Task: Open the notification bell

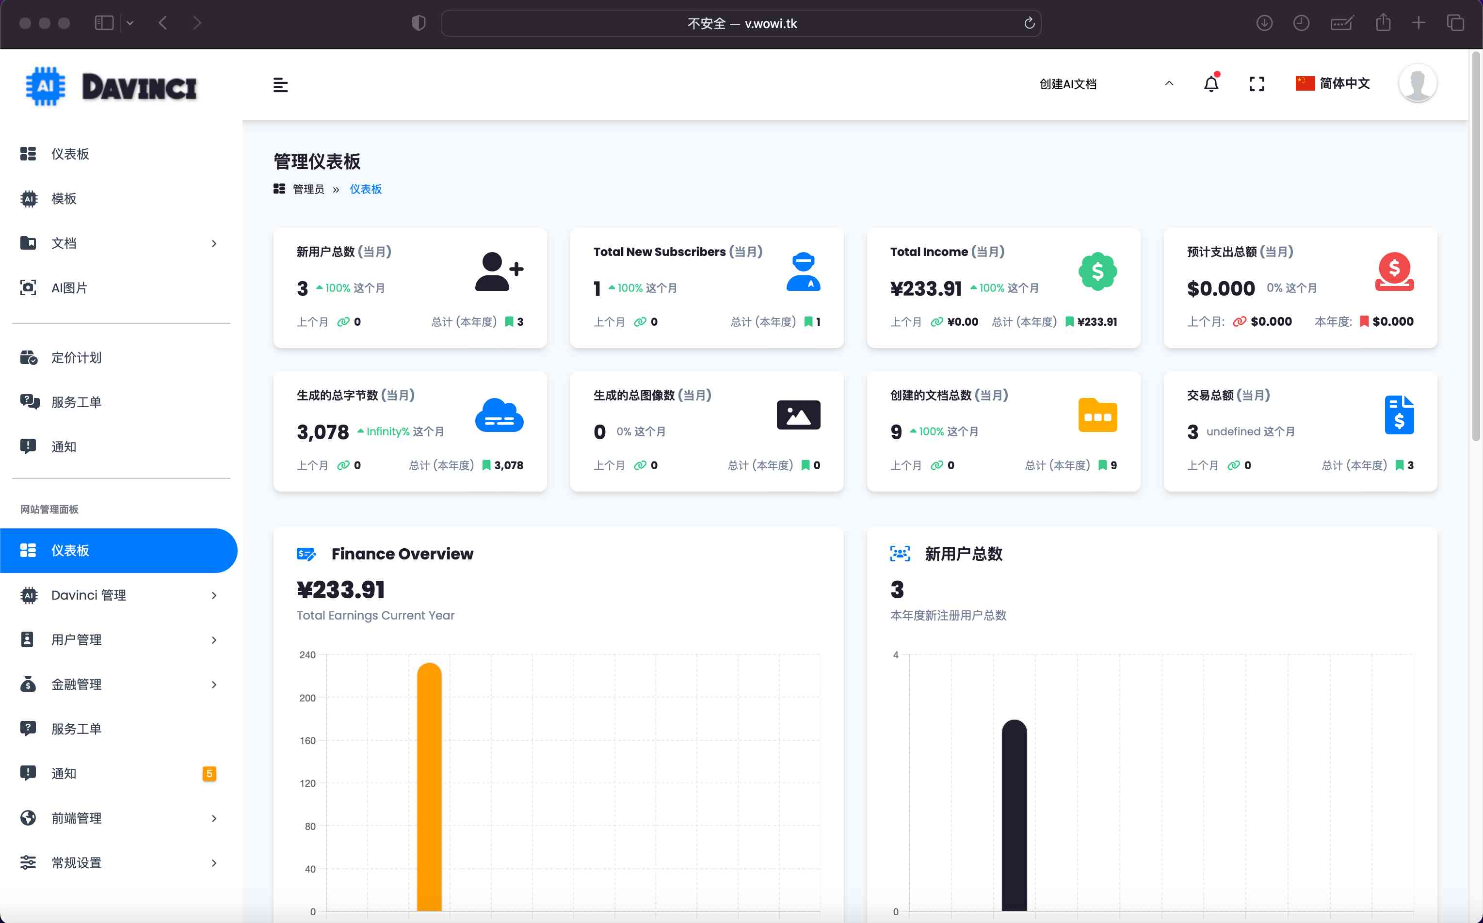Action: (x=1211, y=83)
